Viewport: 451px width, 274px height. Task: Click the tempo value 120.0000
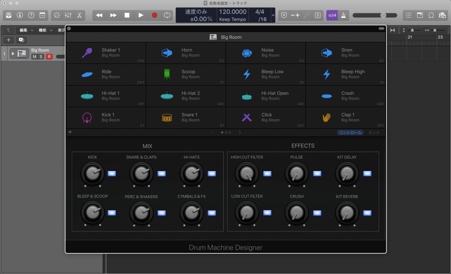click(x=233, y=12)
